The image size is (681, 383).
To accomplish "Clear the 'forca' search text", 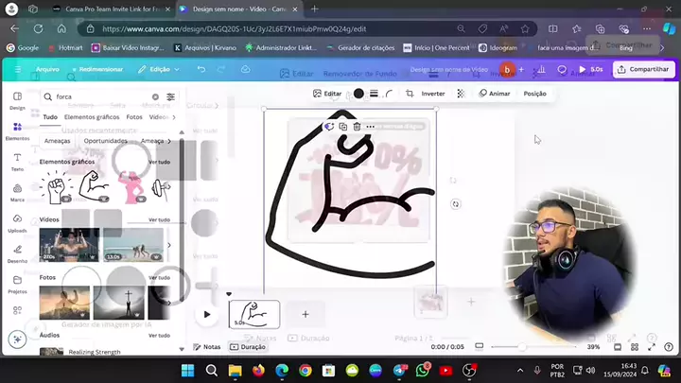I will pyautogui.click(x=155, y=96).
